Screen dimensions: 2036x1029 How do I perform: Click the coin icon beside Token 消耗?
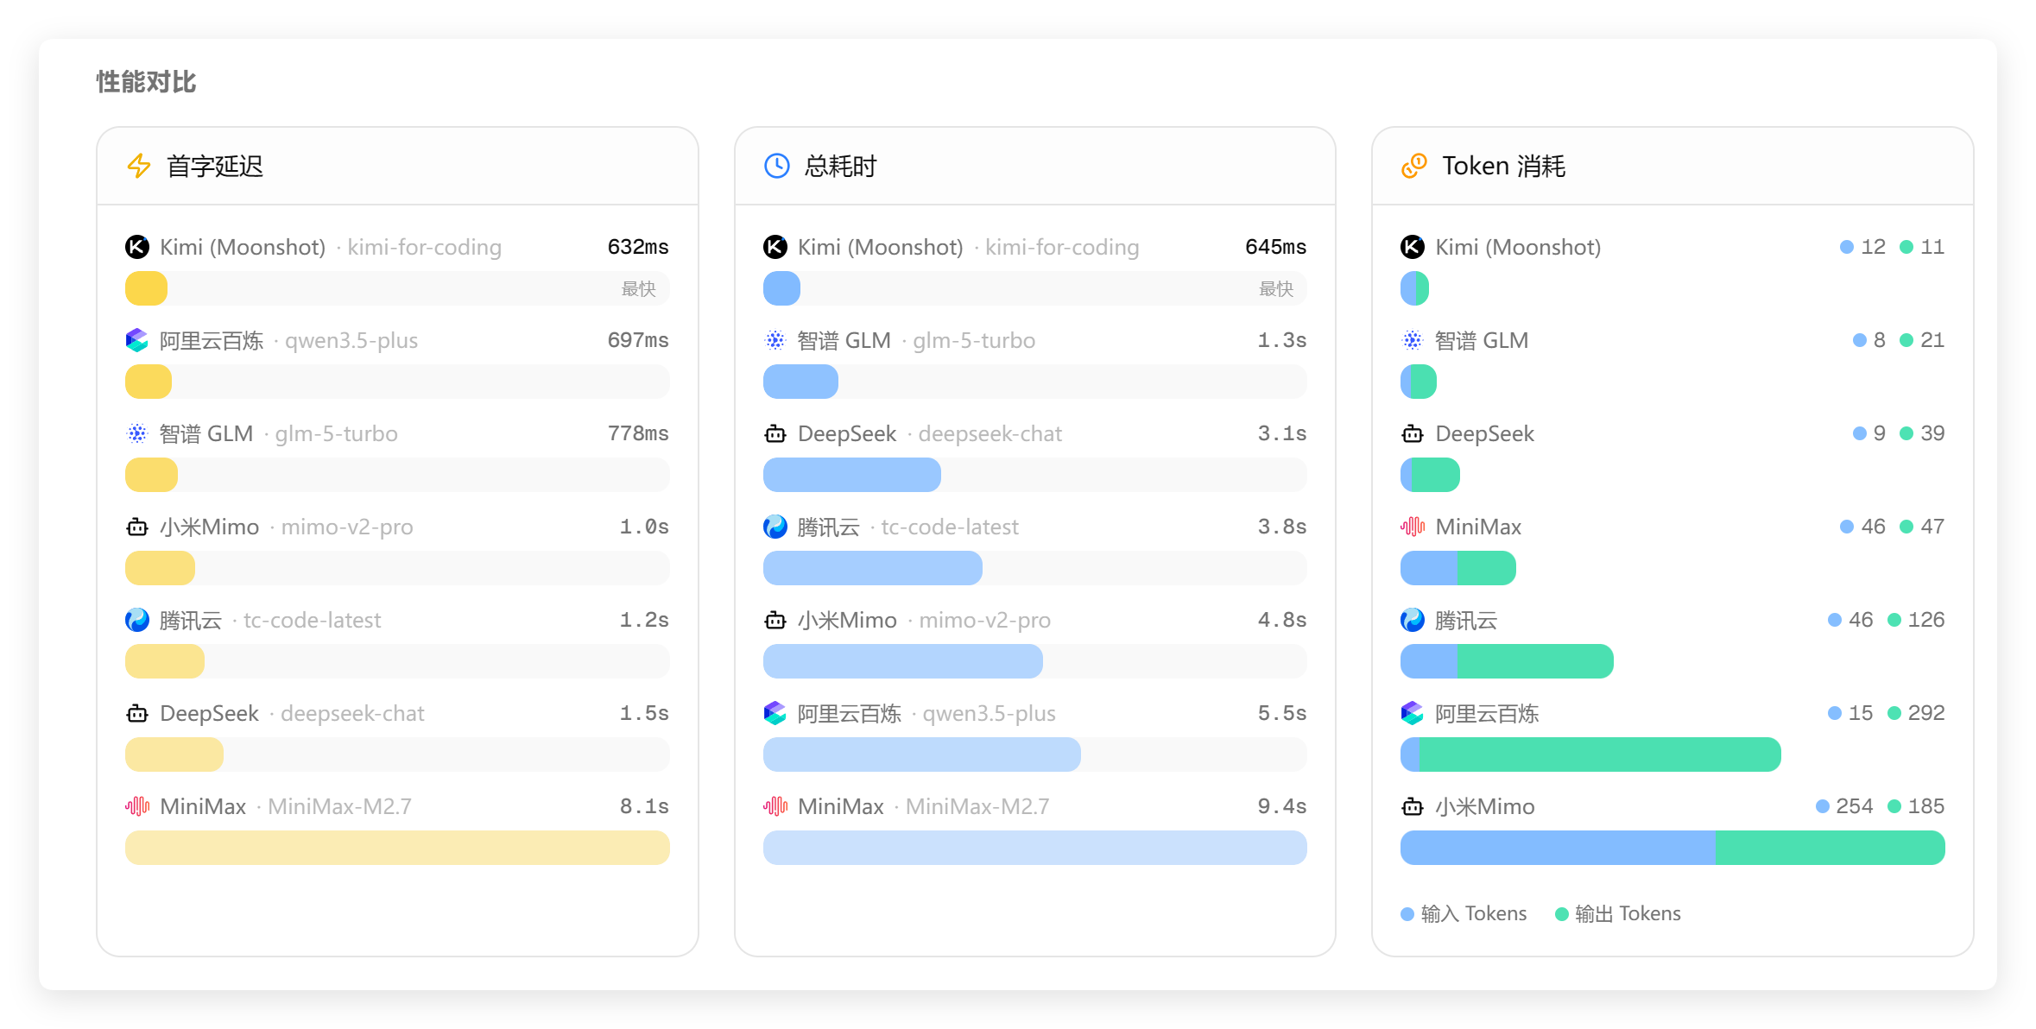click(x=1413, y=166)
